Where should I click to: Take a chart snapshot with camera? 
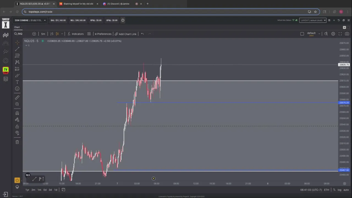(x=347, y=34)
